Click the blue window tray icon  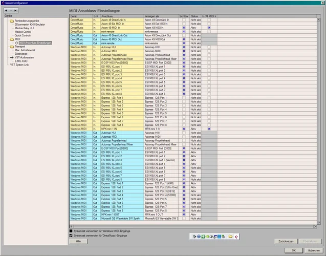(215, 237)
